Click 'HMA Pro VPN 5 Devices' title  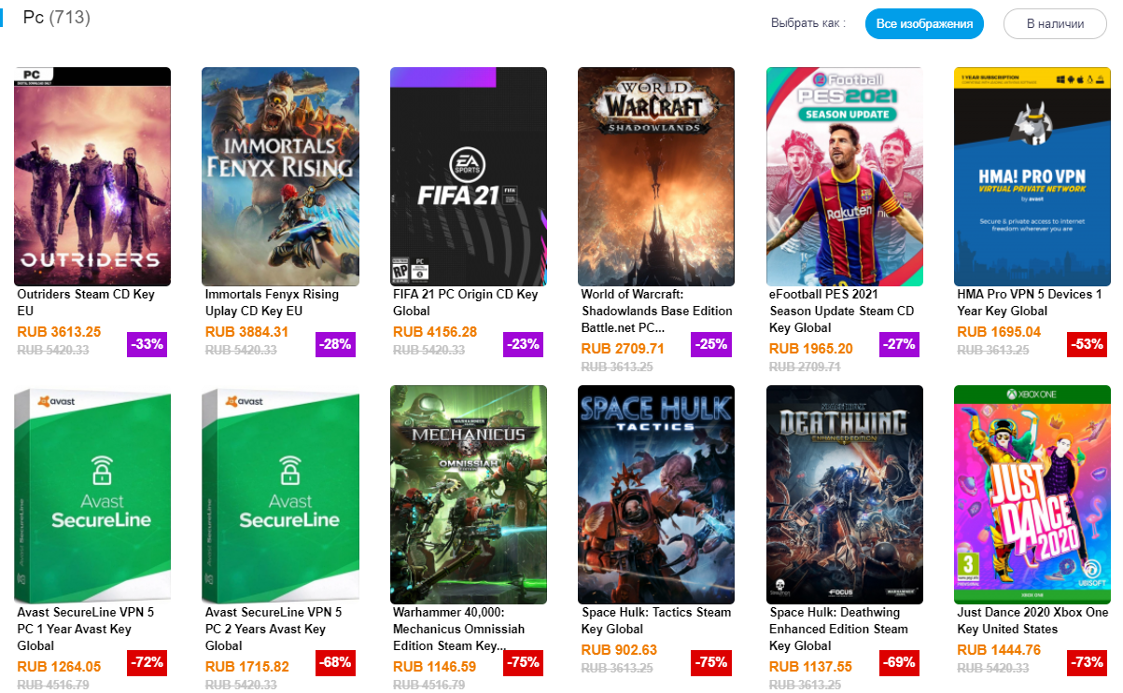(x=1030, y=302)
